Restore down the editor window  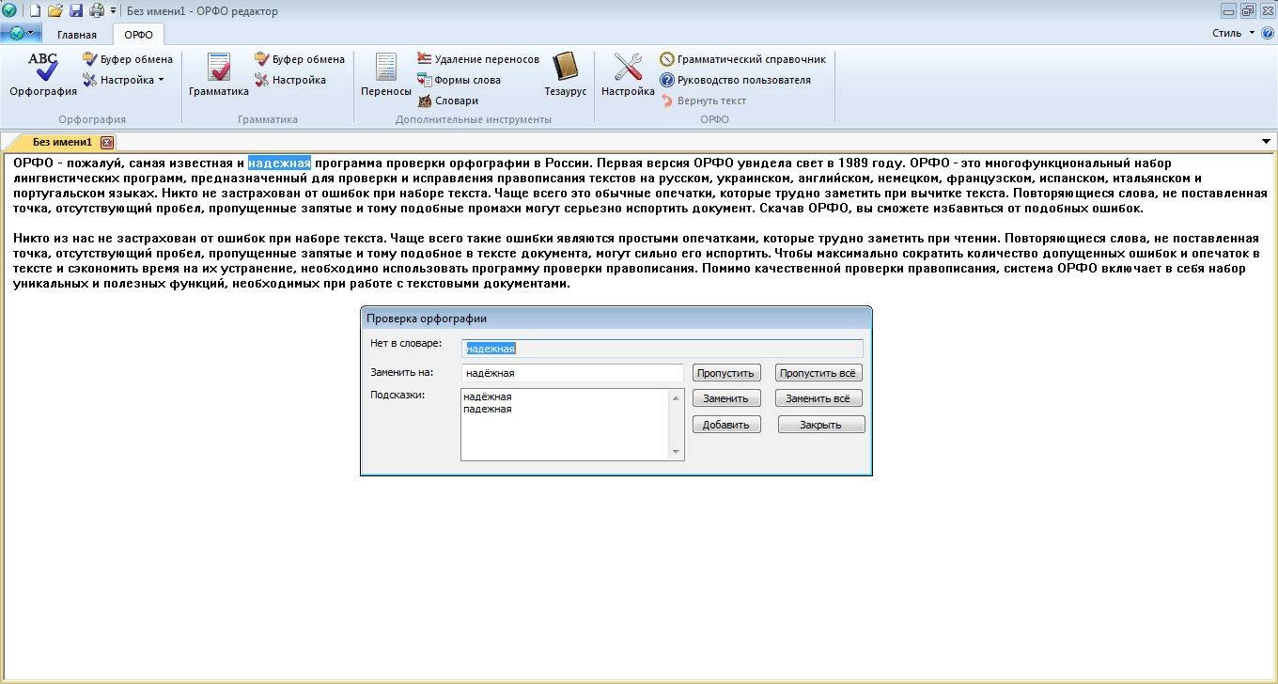point(1248,10)
